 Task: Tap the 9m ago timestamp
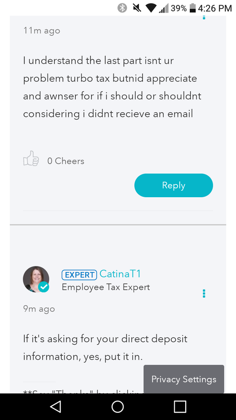[39, 309]
